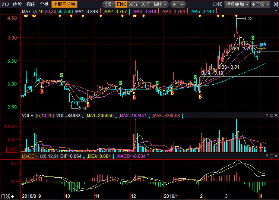This screenshot has height=200, width=279.
Task: Maximize the VOL indicator panel
Action: pos(271,116)
